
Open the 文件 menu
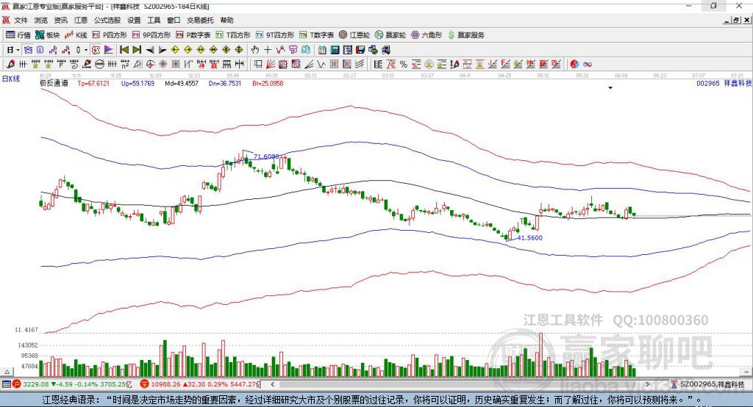click(21, 20)
